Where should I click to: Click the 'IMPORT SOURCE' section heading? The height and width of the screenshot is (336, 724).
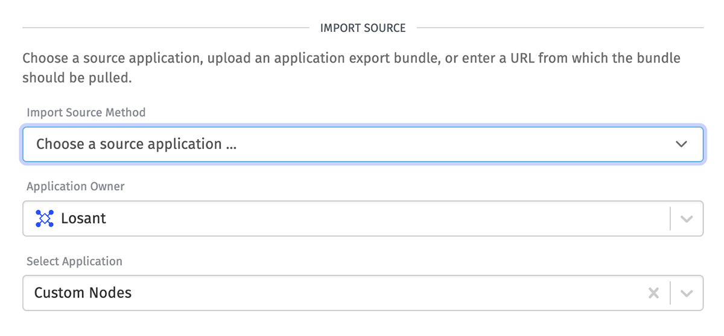coord(363,28)
